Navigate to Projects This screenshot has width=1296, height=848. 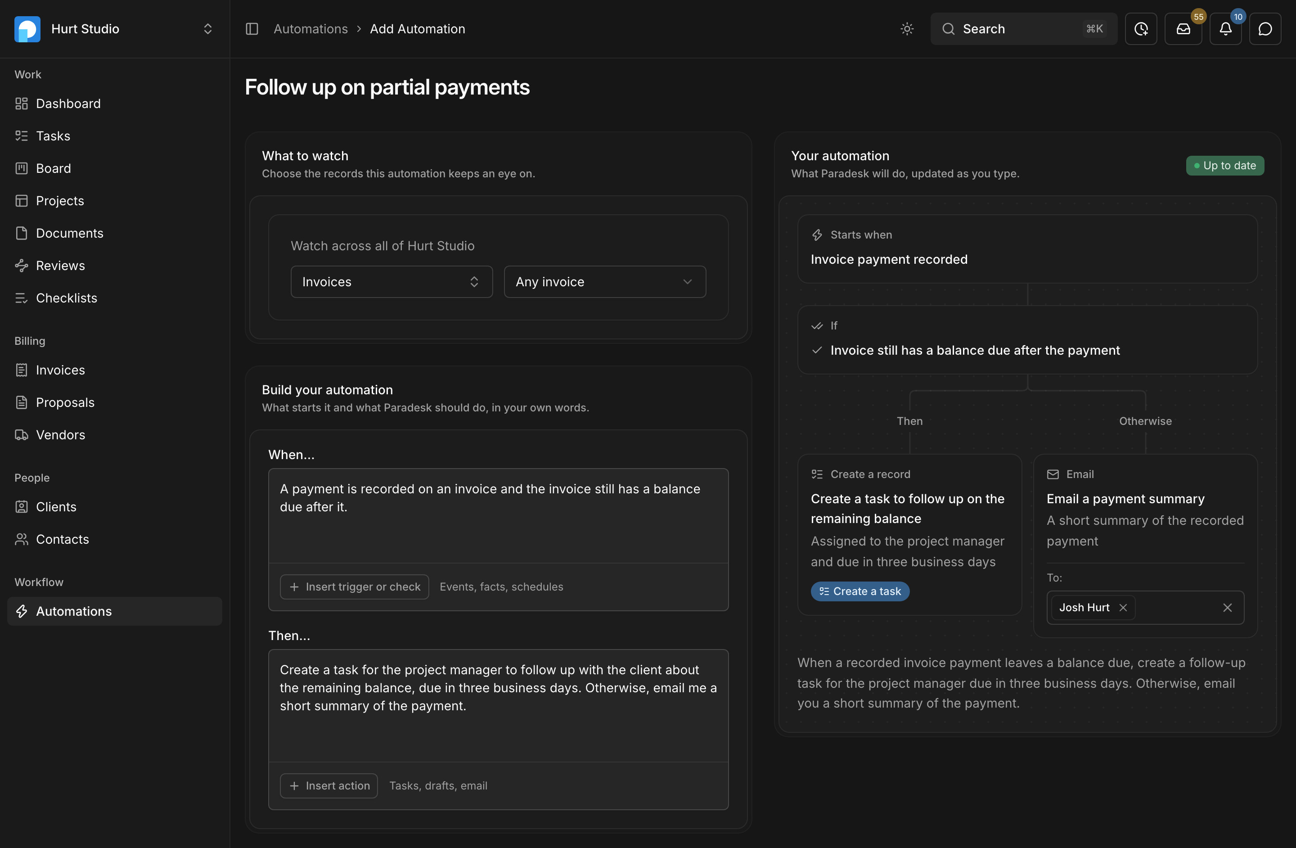click(114, 200)
